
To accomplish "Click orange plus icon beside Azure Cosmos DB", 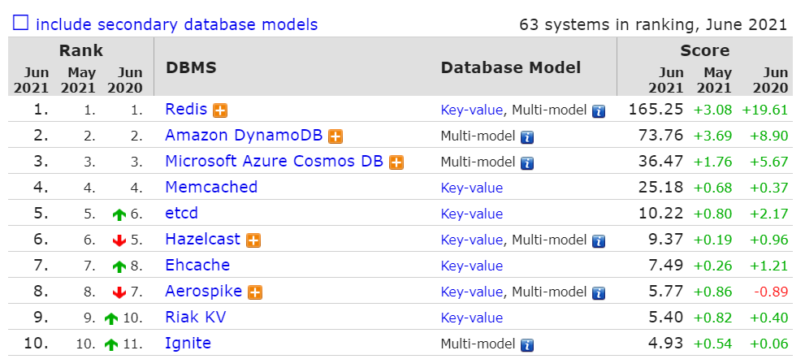I will [x=396, y=162].
